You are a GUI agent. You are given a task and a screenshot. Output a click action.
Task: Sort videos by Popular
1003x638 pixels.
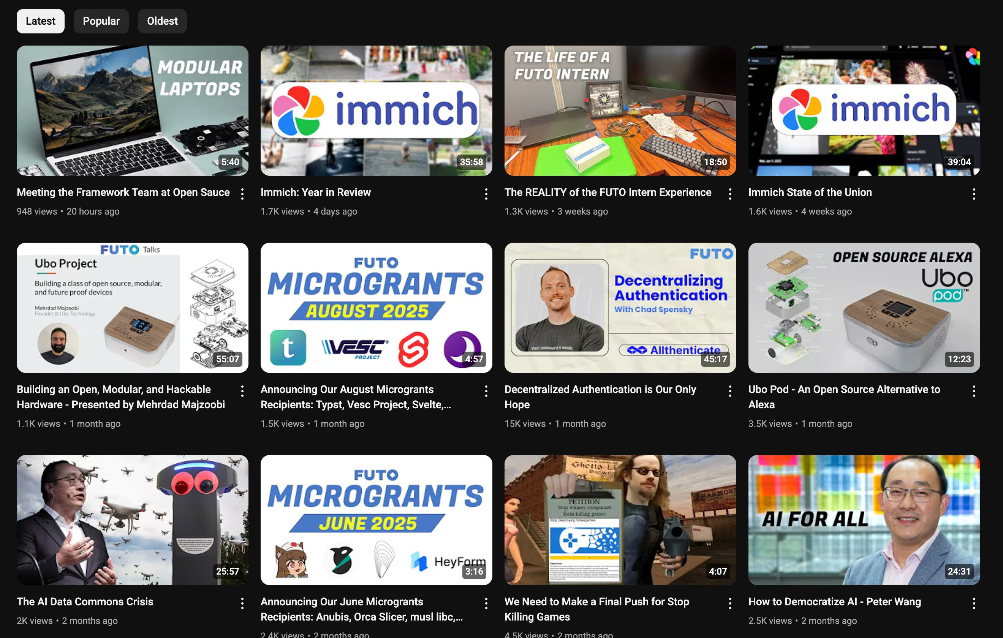coord(101,21)
